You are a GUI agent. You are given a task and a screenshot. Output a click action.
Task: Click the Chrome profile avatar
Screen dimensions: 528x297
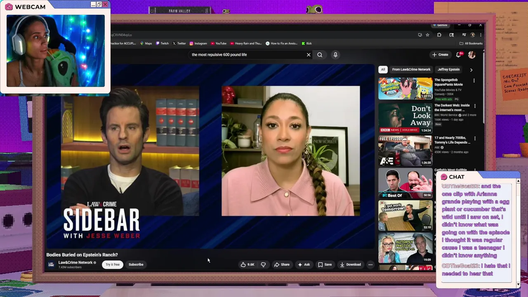click(x=473, y=35)
